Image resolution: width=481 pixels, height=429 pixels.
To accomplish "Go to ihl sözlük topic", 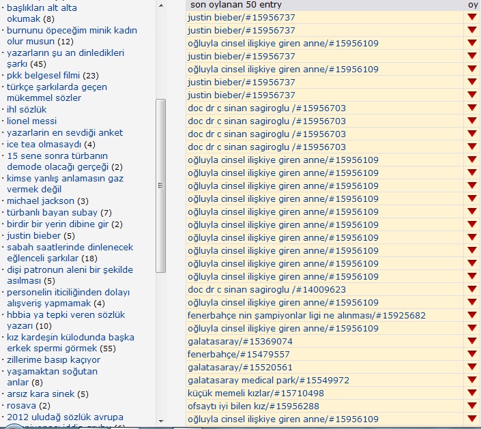I will click(x=27, y=109).
